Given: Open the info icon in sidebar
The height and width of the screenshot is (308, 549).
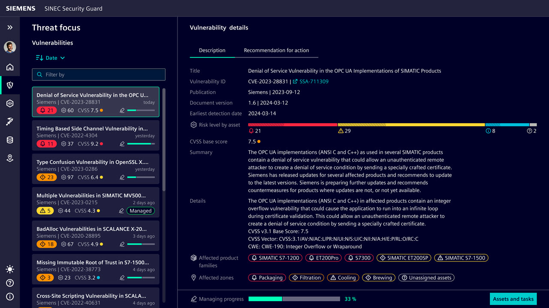Looking at the screenshot, I should [10, 296].
